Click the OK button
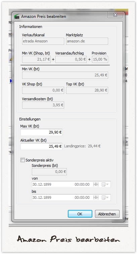The width and height of the screenshot is (137, 254). 80,214
